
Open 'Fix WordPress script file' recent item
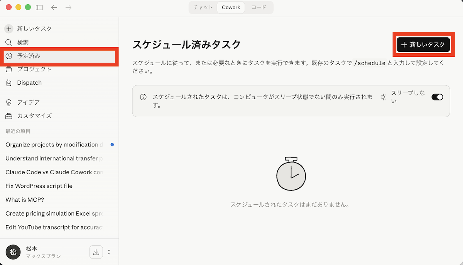point(39,186)
